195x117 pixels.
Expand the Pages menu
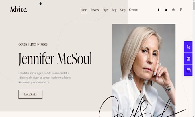(105, 10)
